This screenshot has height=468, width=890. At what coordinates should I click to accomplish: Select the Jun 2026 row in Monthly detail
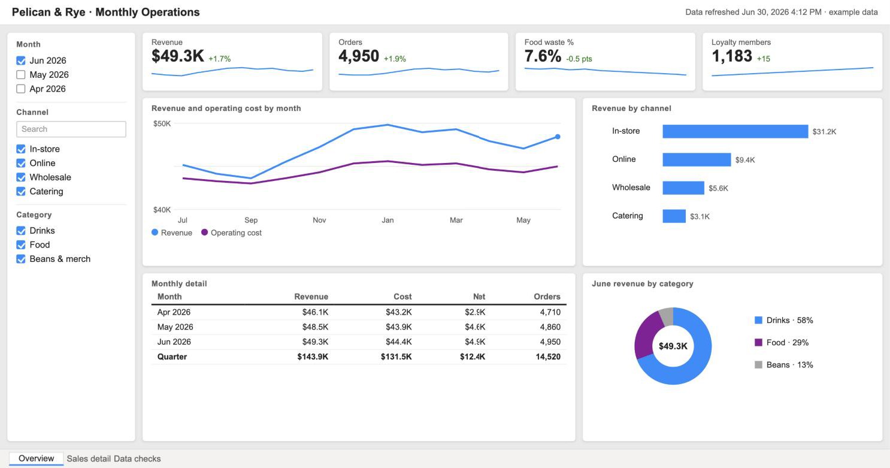pyautogui.click(x=359, y=342)
